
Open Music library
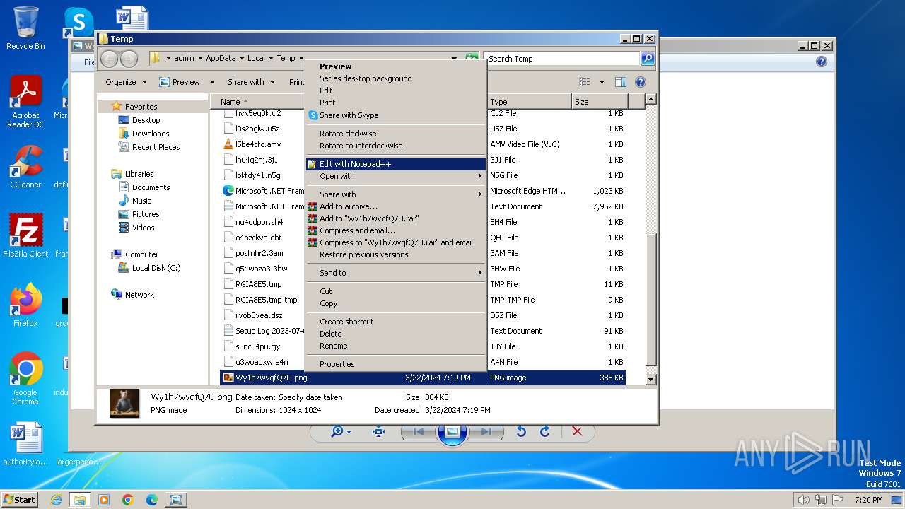point(141,201)
